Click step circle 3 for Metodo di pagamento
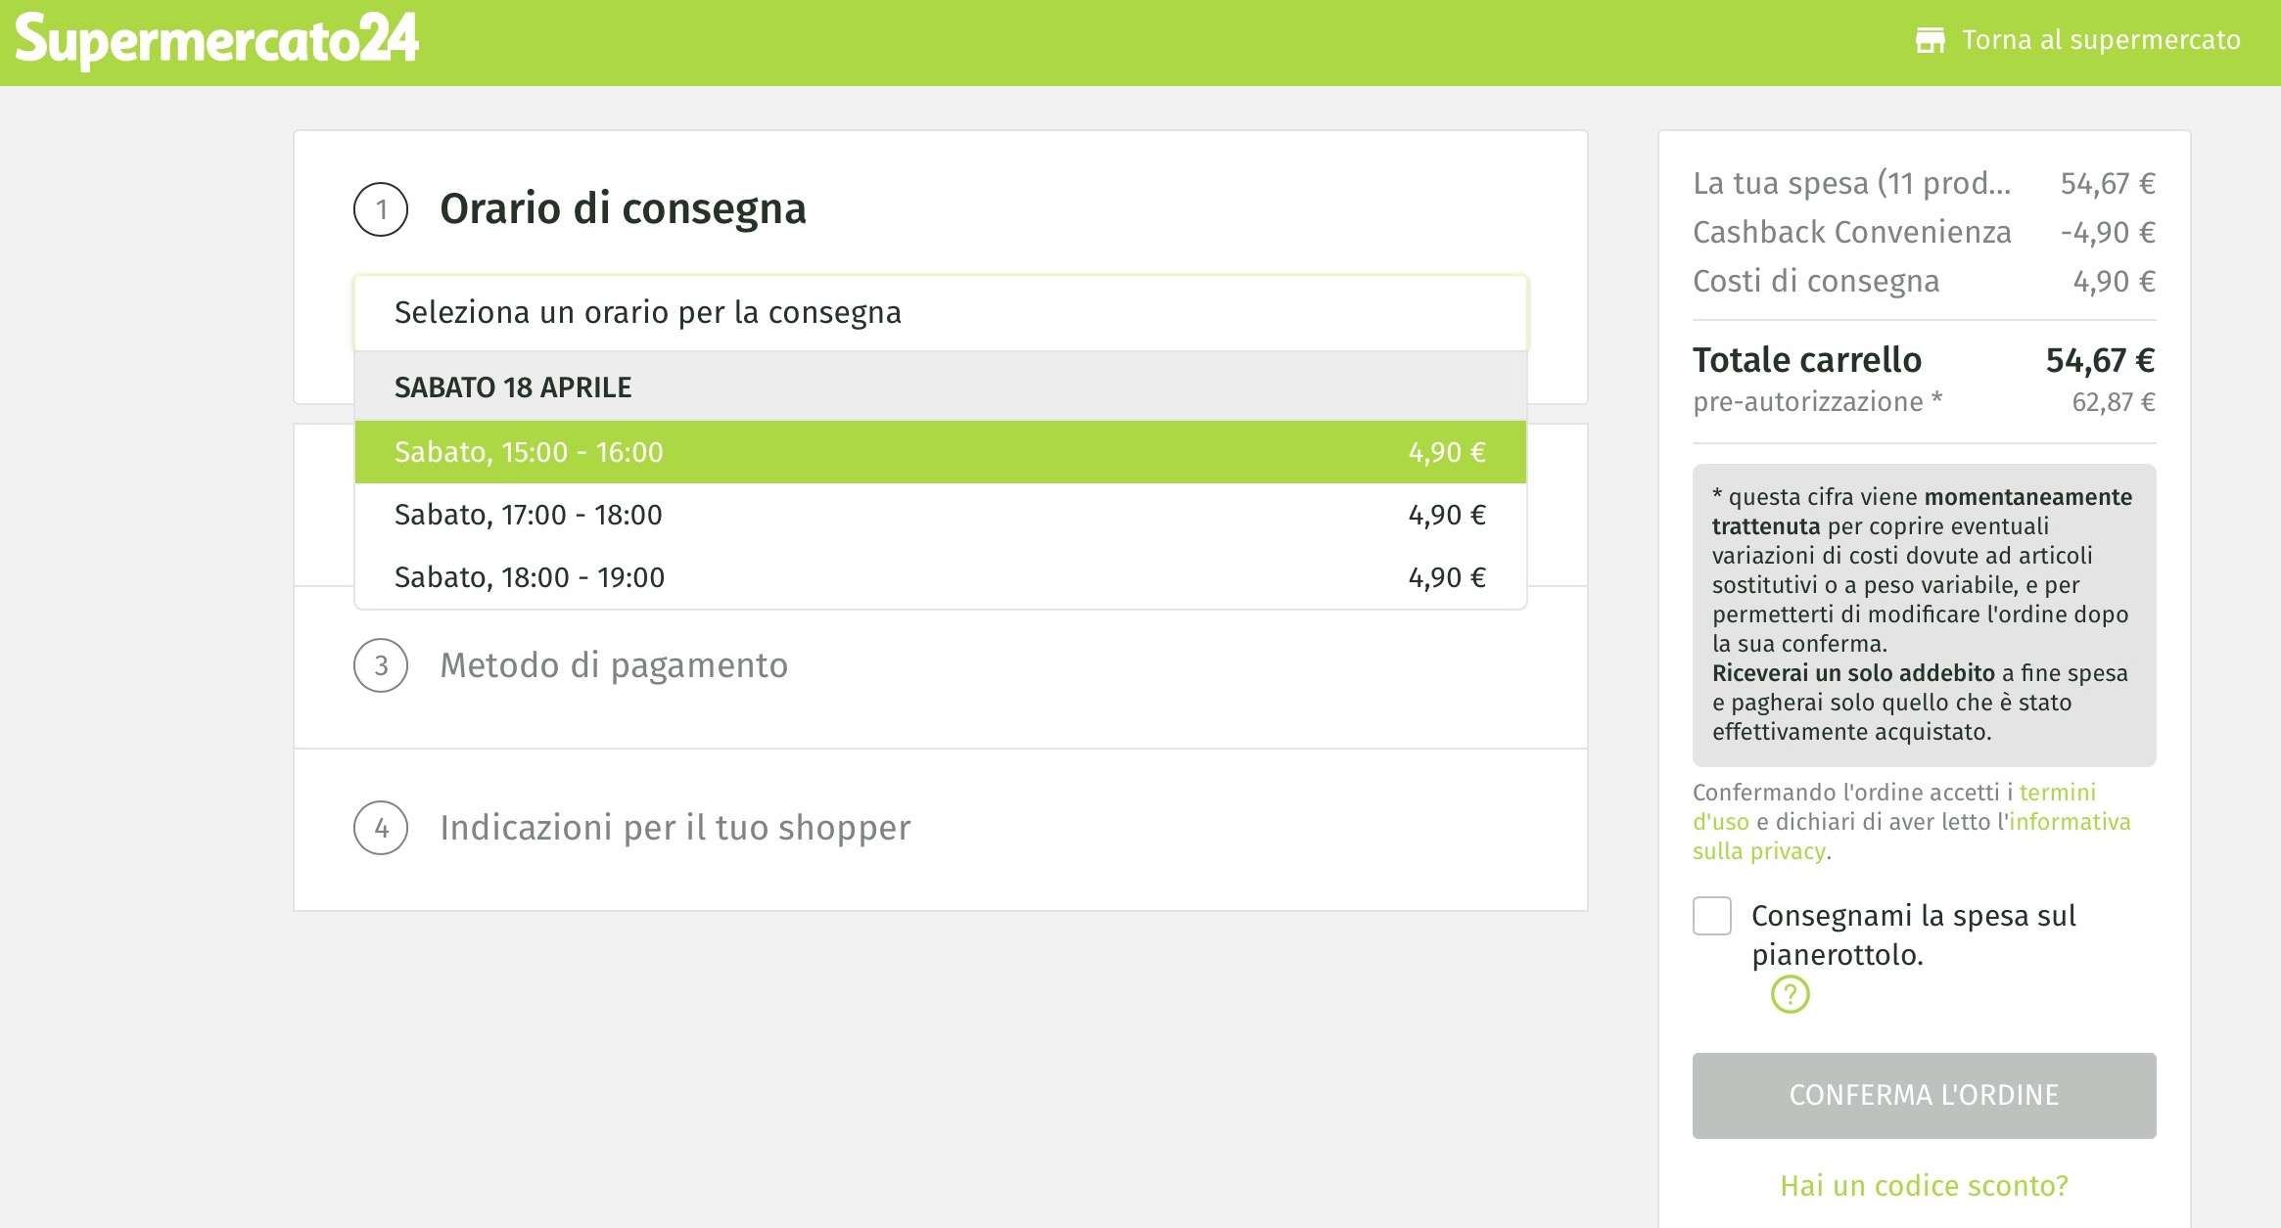The height and width of the screenshot is (1228, 2281). tap(382, 666)
